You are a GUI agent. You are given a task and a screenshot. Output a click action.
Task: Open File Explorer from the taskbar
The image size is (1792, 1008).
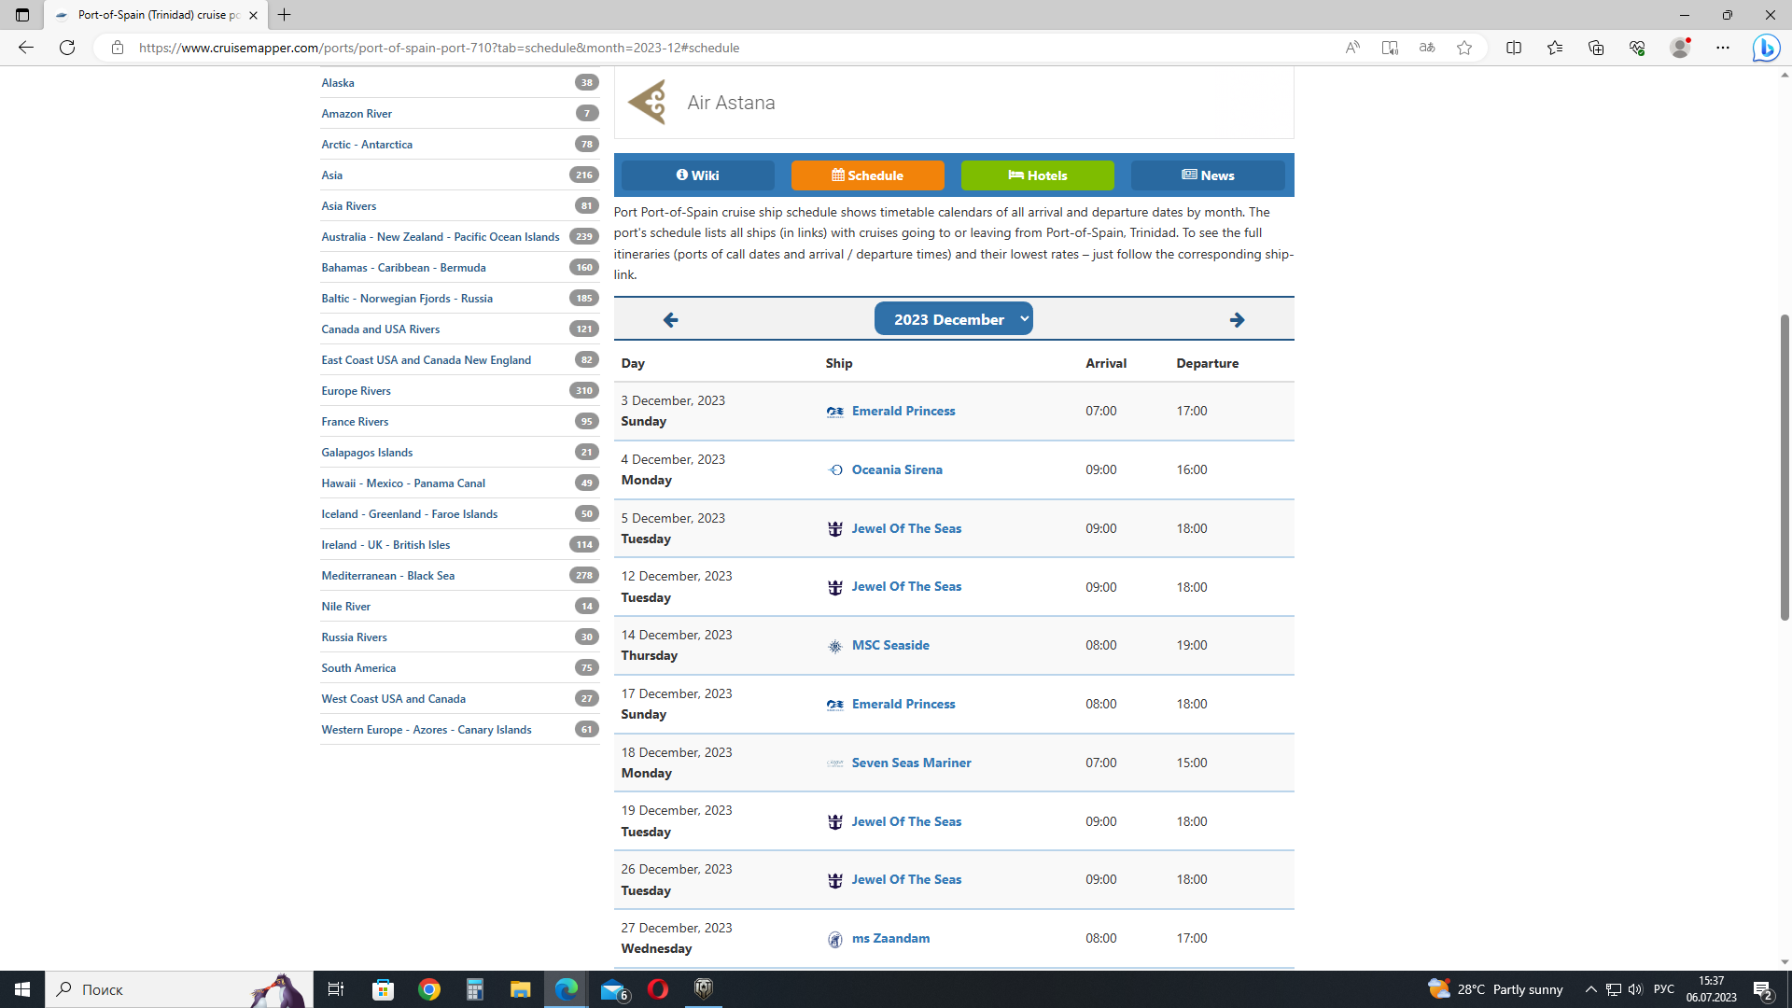pos(520,989)
